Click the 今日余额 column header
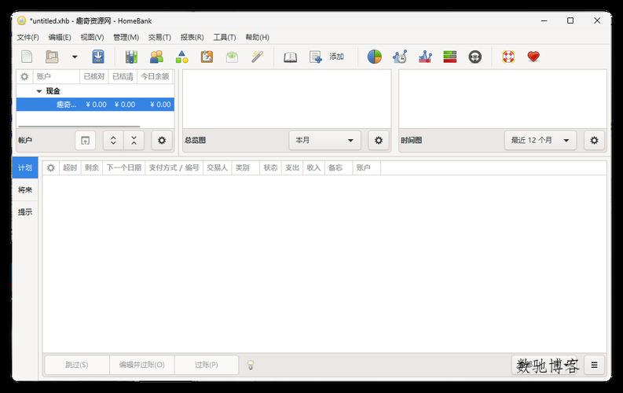The height and width of the screenshot is (393, 623). 155,76
